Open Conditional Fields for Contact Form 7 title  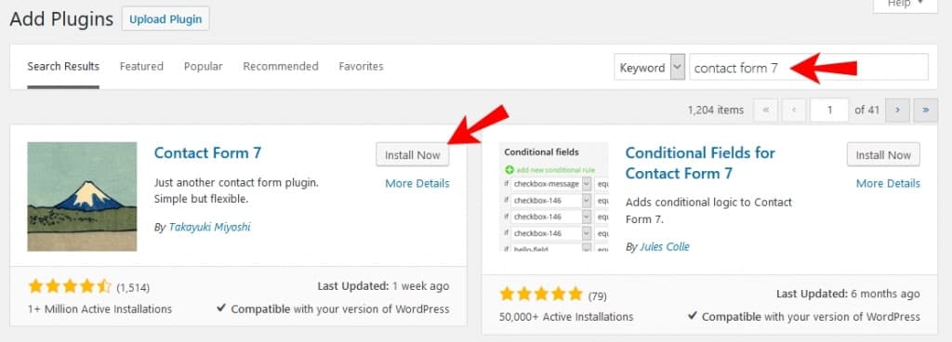[x=700, y=164]
